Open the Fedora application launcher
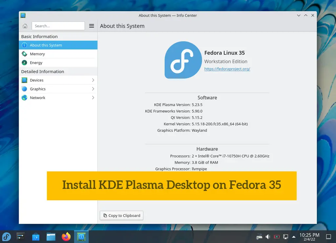This screenshot has width=336, height=243. (7, 237)
